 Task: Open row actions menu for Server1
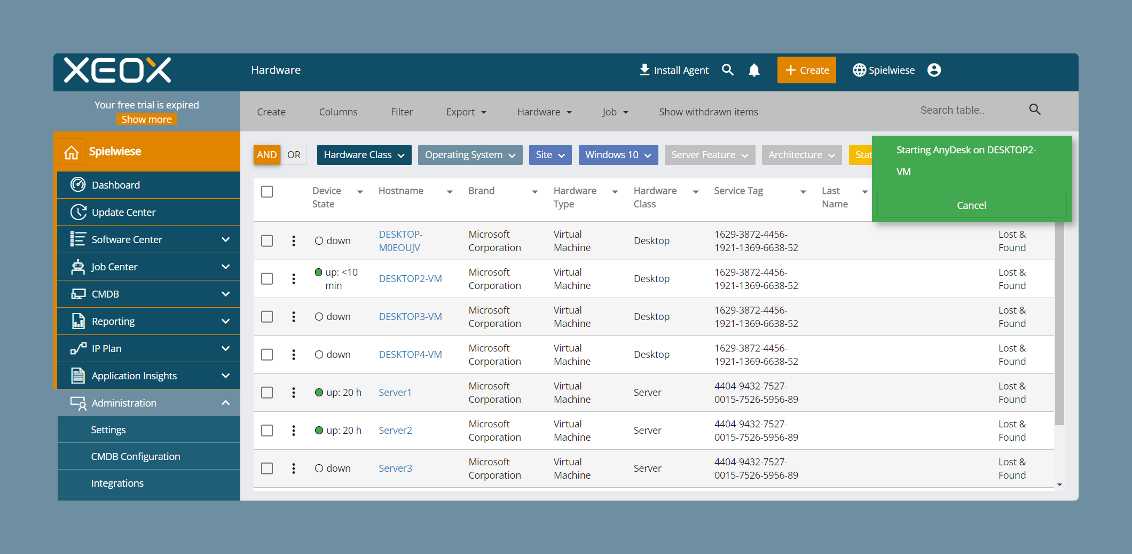(294, 393)
